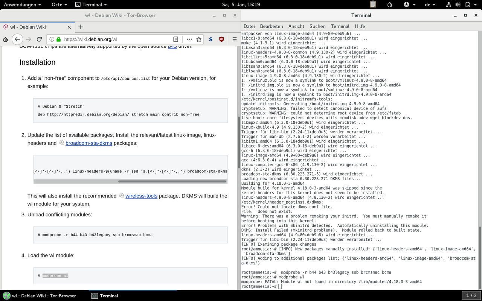Click the volume speaker icon in top panel
Image resolution: width=482 pixels, height=301 pixels.
(458, 5)
